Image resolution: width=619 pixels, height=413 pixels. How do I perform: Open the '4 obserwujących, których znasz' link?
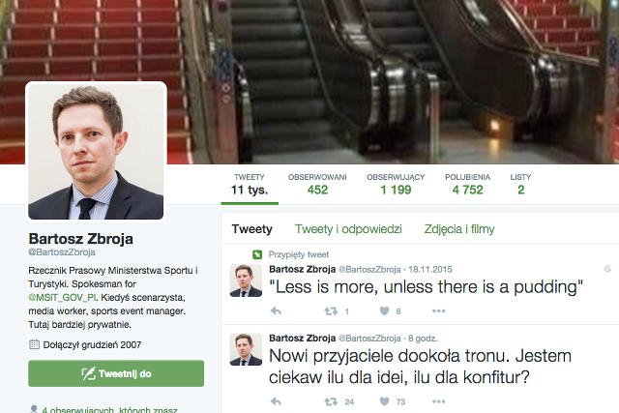(x=109, y=409)
